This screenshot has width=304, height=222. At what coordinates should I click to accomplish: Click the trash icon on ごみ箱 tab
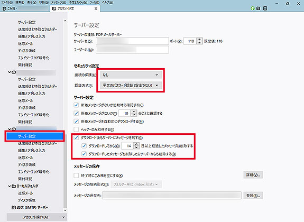coord(4,8)
